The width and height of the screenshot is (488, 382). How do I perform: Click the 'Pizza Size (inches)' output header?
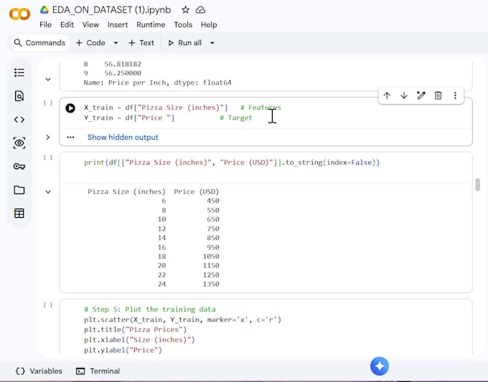[127, 191]
